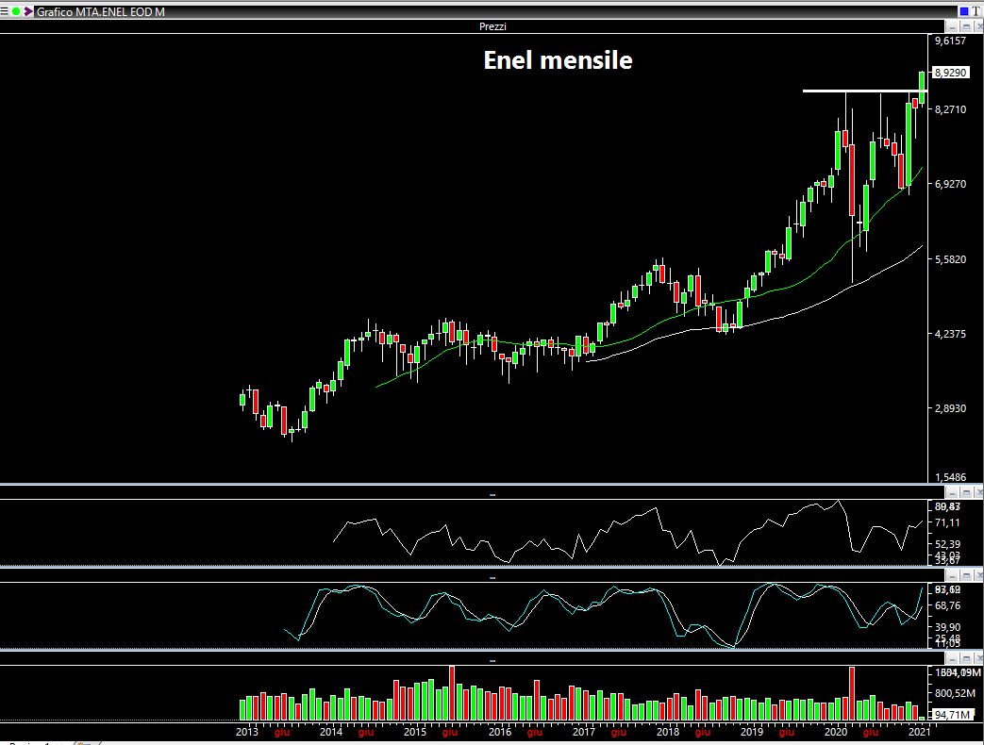Viewport: 984px width, 745px height.
Task: Click the 2018 label on the time axis
Action: click(x=668, y=732)
